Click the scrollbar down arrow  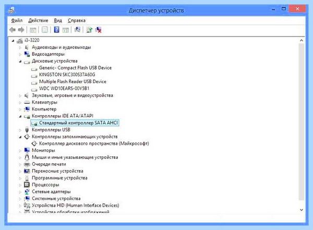302,210
